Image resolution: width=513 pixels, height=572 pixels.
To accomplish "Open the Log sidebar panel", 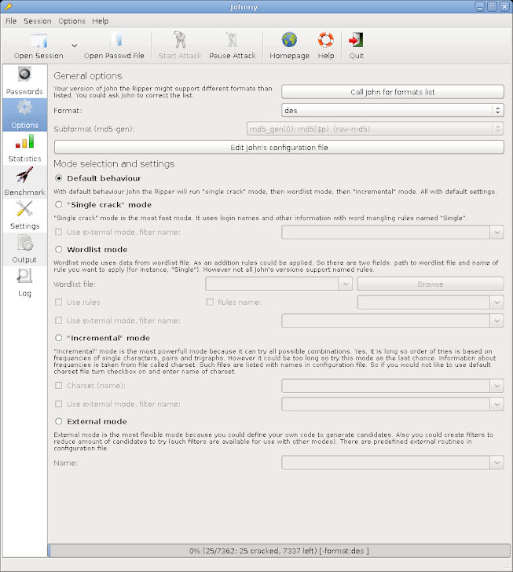I will (x=25, y=283).
